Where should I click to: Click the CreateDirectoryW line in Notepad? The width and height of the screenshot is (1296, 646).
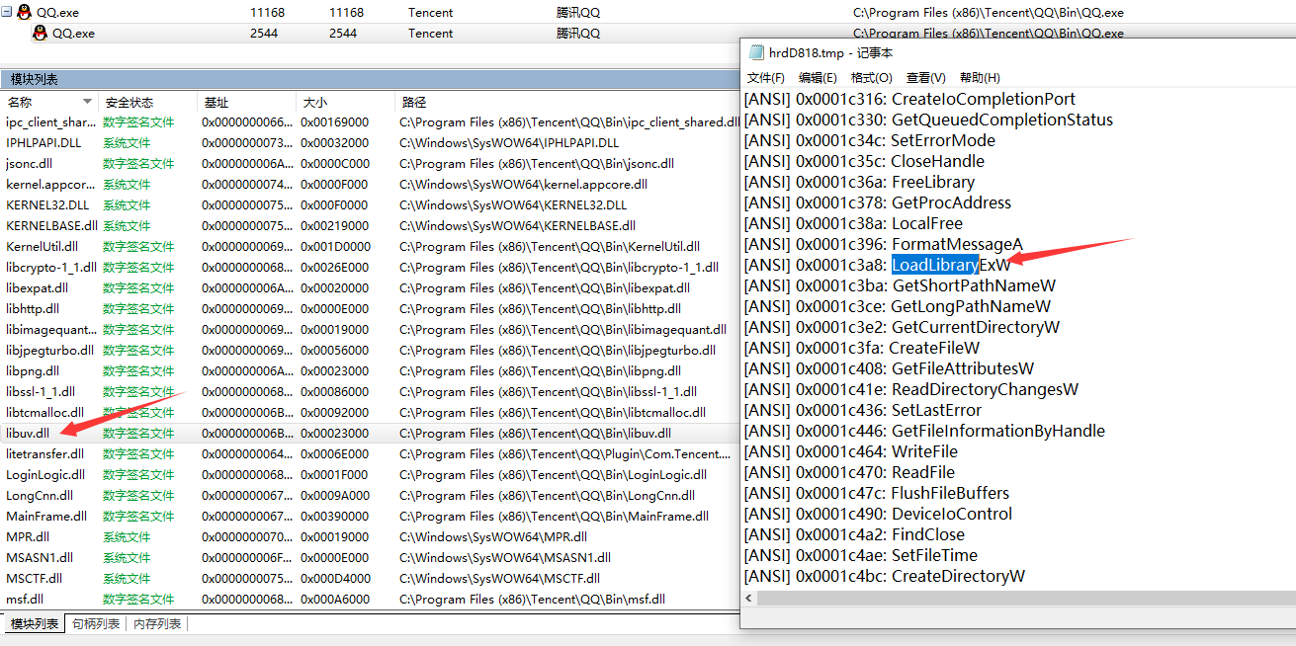[885, 576]
